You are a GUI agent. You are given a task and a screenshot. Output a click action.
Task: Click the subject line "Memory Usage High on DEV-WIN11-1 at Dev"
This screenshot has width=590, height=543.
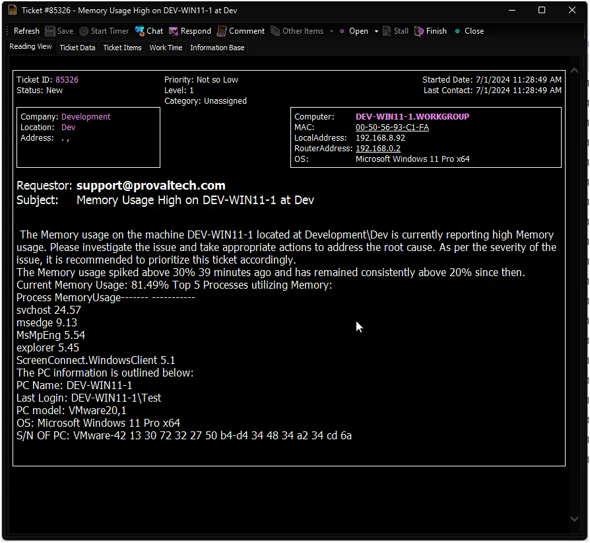195,200
